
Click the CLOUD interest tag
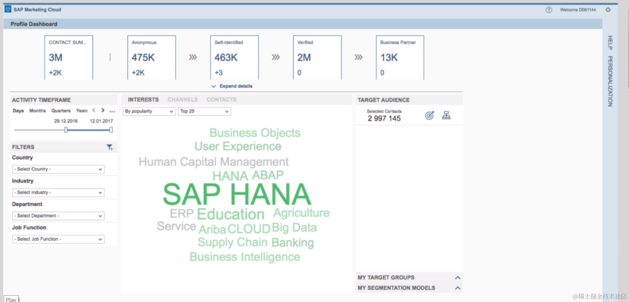click(249, 229)
